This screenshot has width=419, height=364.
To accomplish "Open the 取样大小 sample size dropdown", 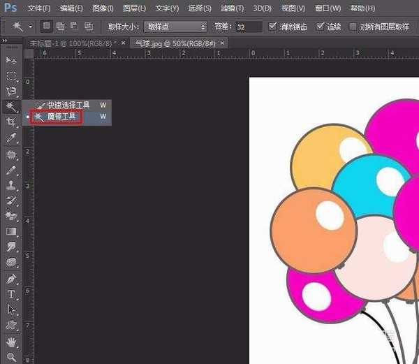I will click(x=175, y=27).
